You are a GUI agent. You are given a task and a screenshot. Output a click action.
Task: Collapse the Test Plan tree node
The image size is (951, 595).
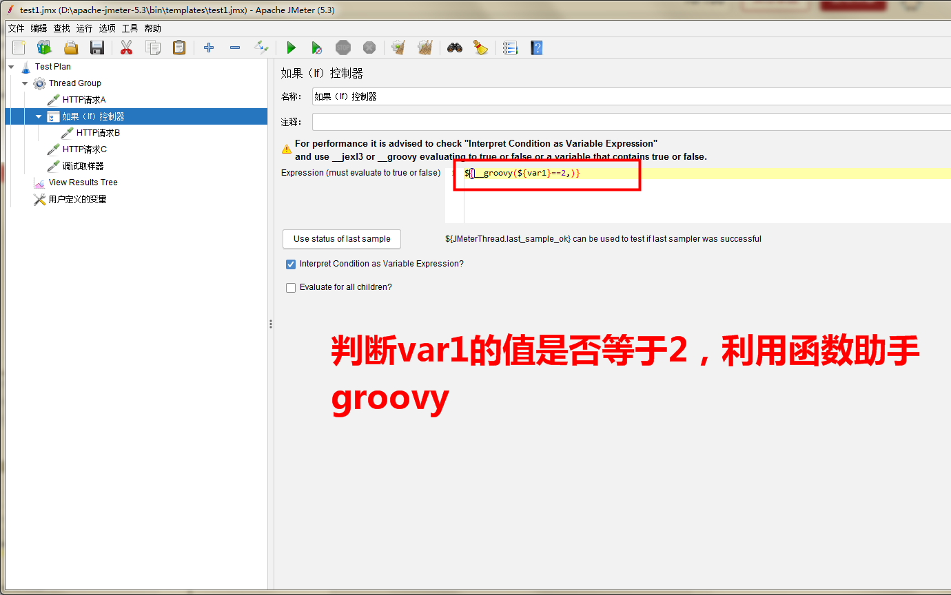(x=10, y=66)
